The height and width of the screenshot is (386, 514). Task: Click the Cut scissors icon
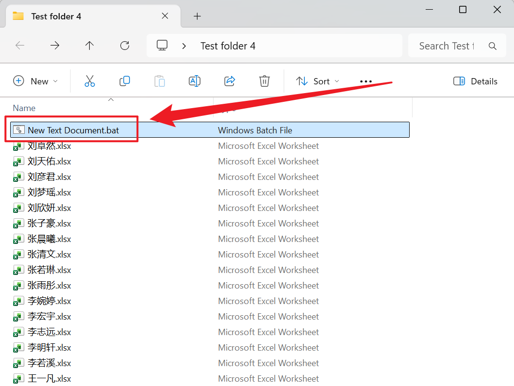pyautogui.click(x=90, y=81)
